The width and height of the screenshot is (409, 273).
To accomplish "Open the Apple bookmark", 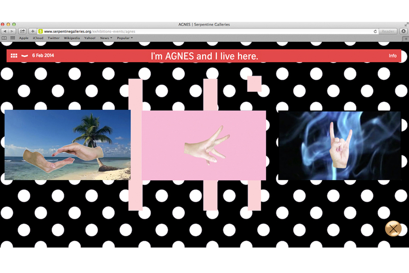I will [x=24, y=38].
